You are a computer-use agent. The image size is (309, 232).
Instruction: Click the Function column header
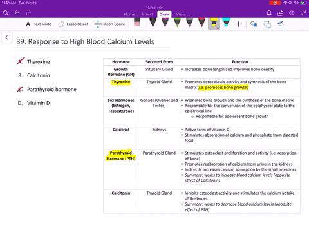(x=240, y=62)
